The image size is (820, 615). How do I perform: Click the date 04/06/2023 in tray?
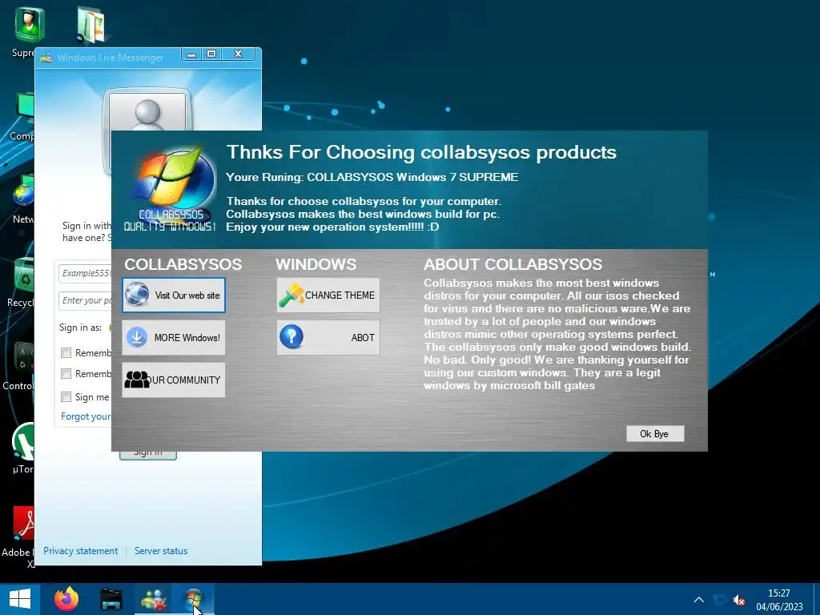click(x=779, y=607)
